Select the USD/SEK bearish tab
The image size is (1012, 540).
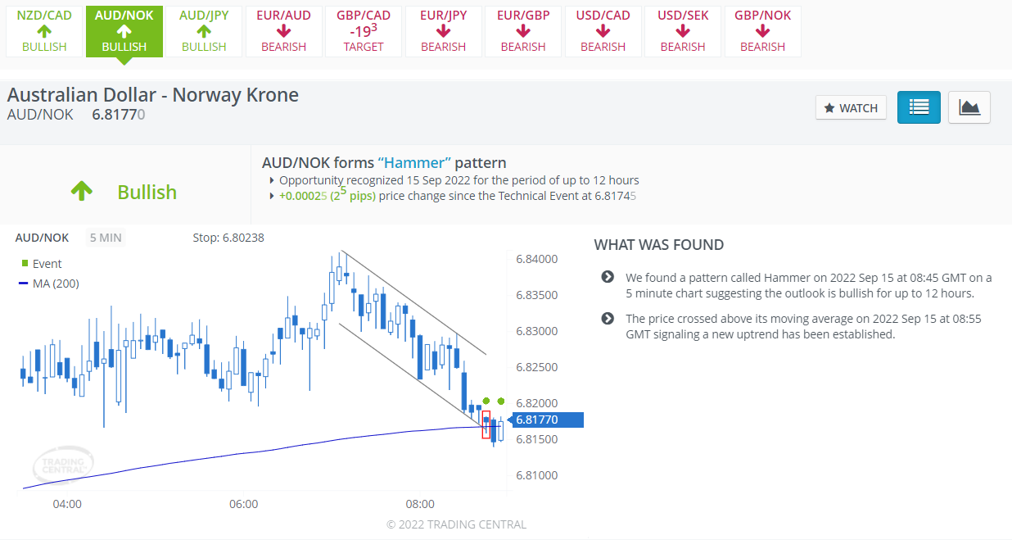pos(683,31)
